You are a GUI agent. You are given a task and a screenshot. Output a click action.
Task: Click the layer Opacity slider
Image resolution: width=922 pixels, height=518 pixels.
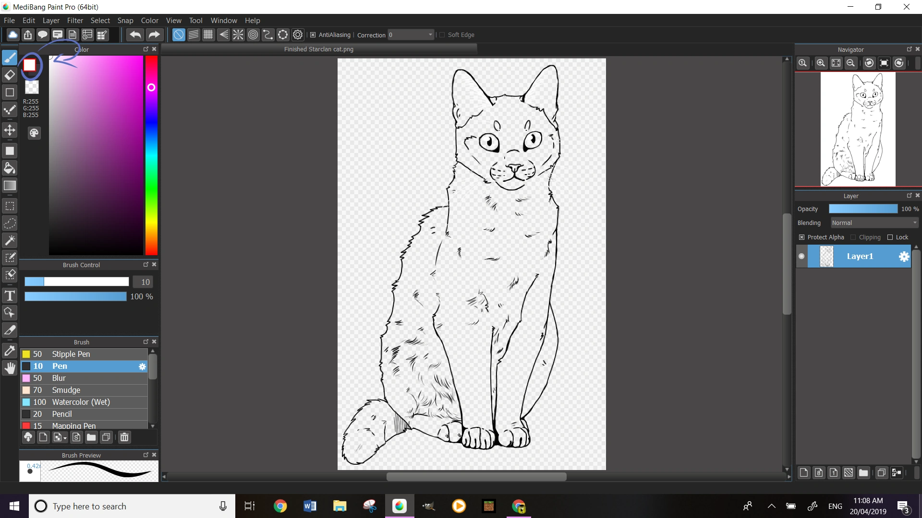(863, 209)
